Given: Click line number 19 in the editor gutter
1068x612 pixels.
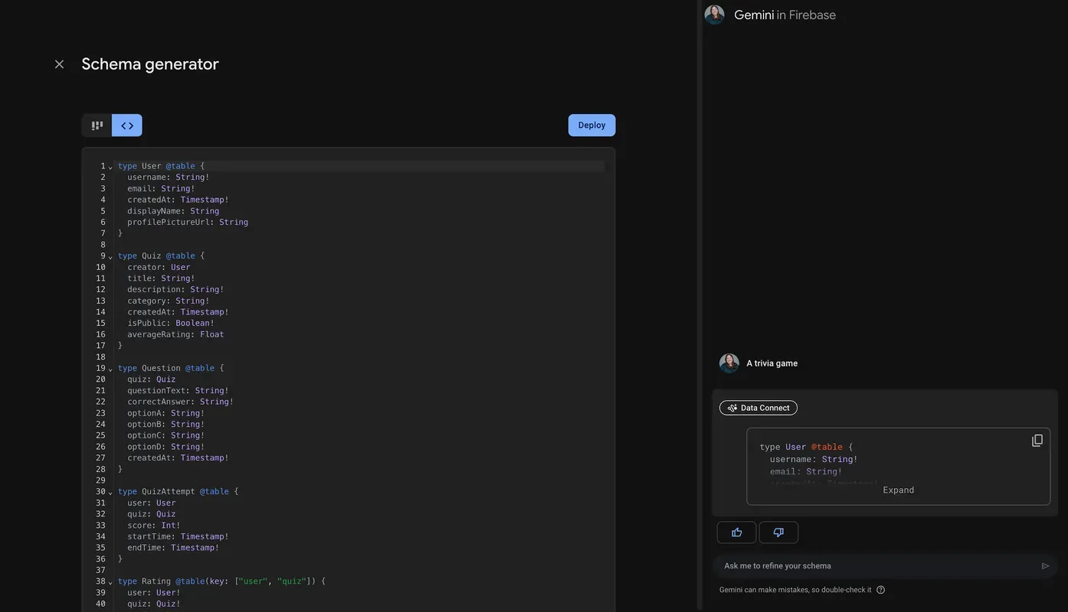Looking at the screenshot, I should (101, 368).
